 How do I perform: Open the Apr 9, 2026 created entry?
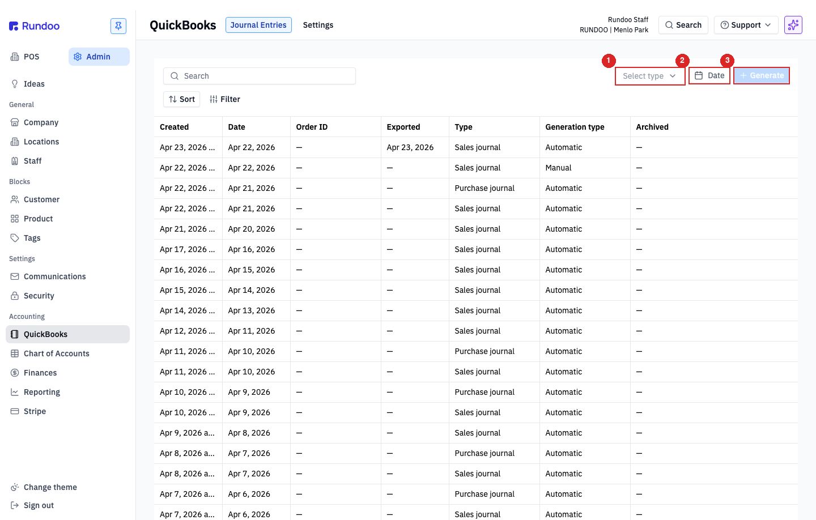point(187,433)
